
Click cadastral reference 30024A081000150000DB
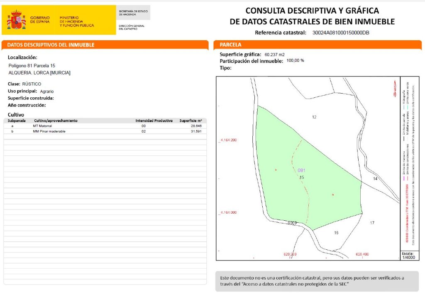tap(341, 33)
